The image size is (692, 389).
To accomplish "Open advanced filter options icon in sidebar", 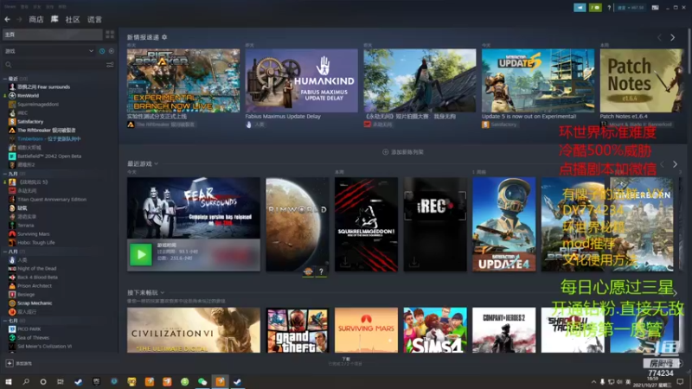I will [110, 65].
